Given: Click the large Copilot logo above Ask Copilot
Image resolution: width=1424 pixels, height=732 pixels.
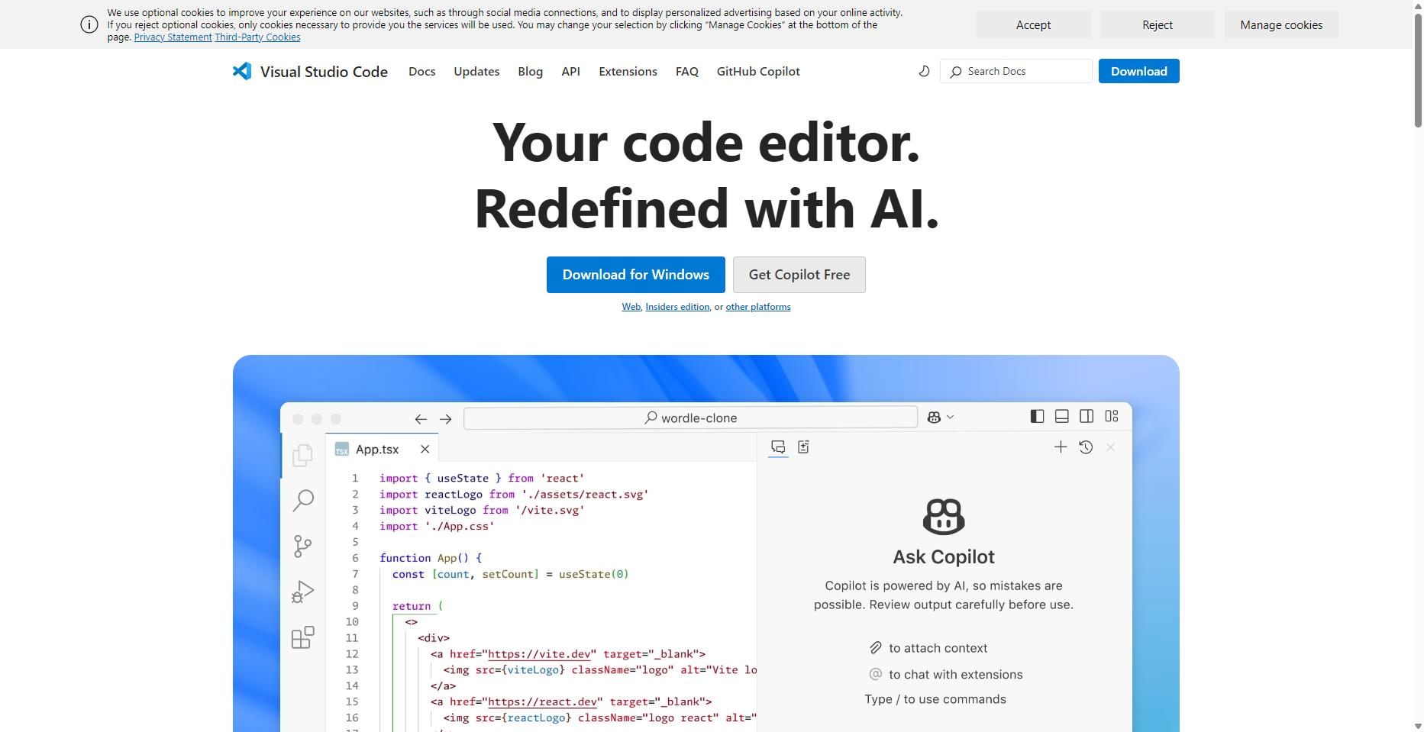Looking at the screenshot, I should (944, 517).
